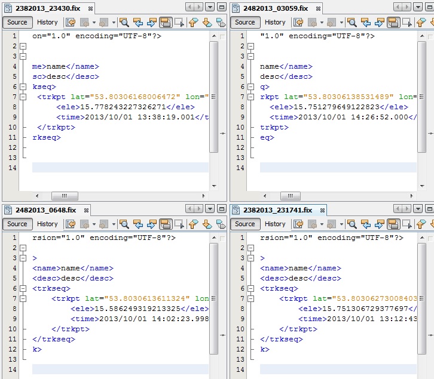Click Find Selection magnifier in 2382013_231741.fix pane
The width and height of the screenshot is (434, 379).
click(x=352, y=224)
